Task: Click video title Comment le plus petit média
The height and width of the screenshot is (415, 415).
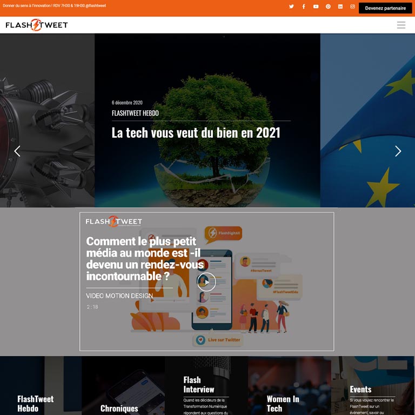Action: pyautogui.click(x=145, y=259)
